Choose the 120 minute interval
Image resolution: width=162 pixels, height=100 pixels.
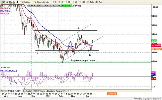tap(82, 2)
